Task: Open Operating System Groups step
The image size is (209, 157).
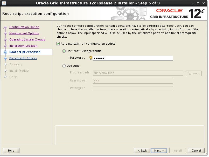Action: [x=27, y=40]
